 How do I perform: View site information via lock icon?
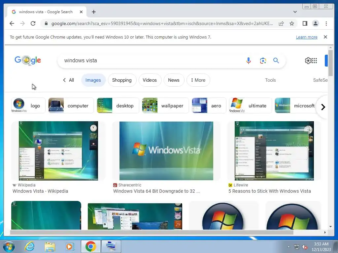46,23
